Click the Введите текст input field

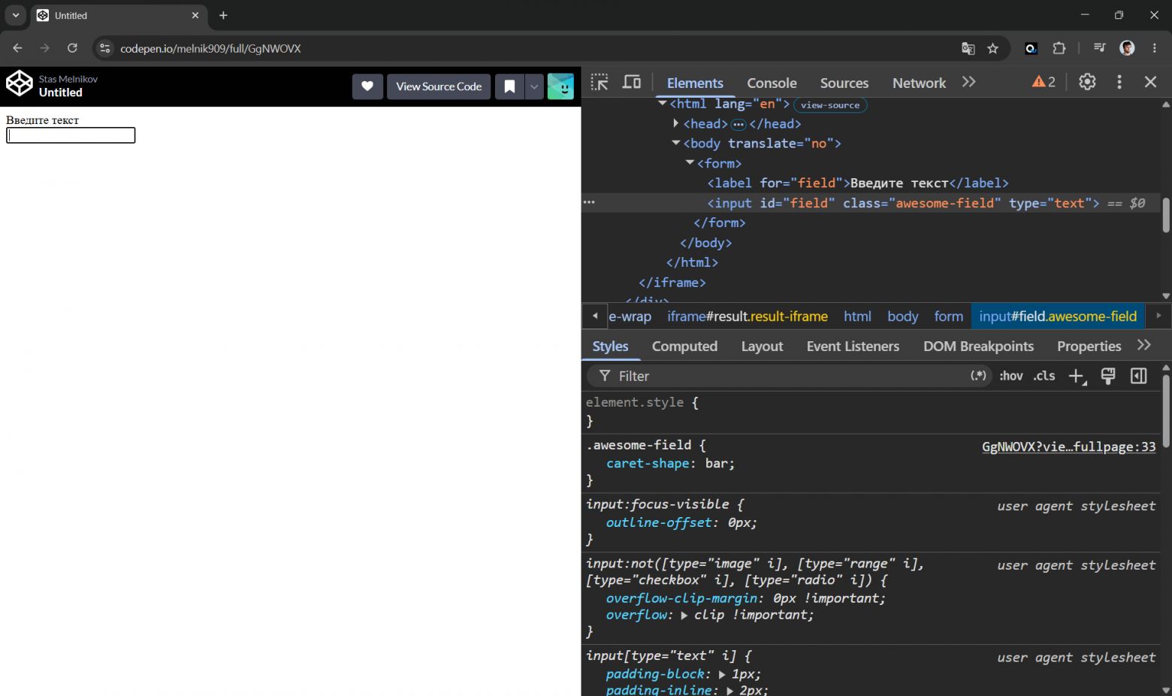[x=71, y=135]
